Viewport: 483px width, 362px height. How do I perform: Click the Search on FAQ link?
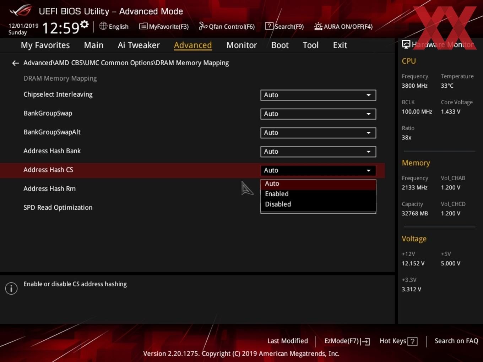(456, 341)
